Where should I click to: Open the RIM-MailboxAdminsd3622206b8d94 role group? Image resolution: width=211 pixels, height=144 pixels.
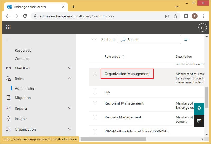tap(137, 131)
